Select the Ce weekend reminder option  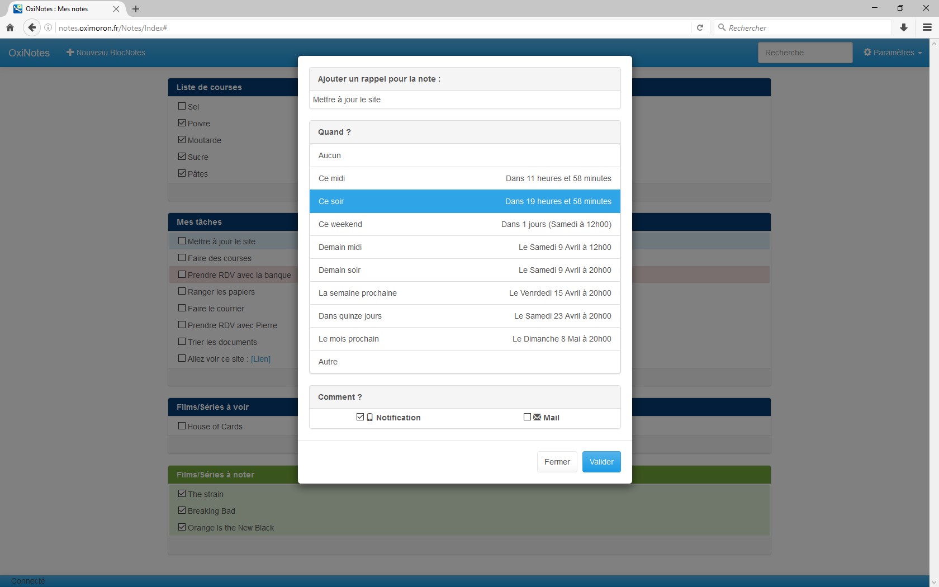tap(465, 224)
